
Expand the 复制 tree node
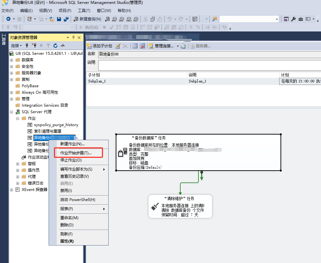pyautogui.click(x=11, y=79)
